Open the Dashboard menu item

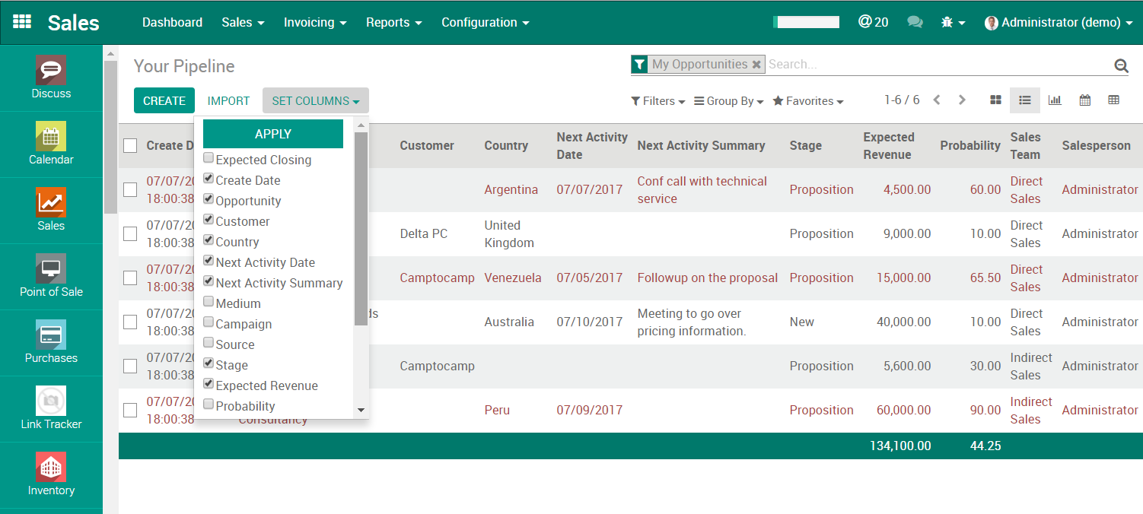[x=172, y=22]
